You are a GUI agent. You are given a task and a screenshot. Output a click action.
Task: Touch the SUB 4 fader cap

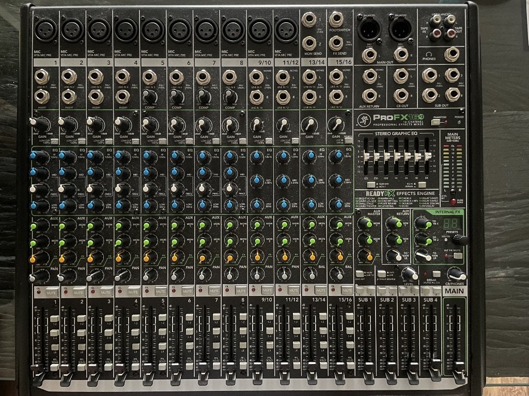[x=435, y=369]
